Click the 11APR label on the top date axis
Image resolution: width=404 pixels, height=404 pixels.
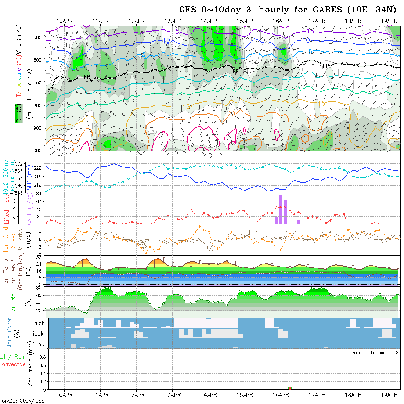point(101,21)
